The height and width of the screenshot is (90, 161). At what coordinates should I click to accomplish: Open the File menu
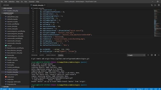[2, 2]
